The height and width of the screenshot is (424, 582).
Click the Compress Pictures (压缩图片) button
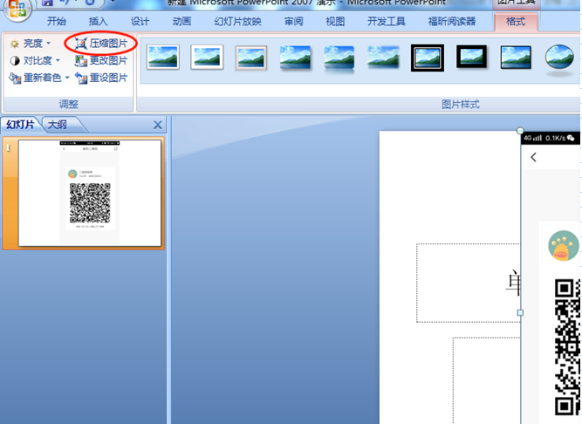point(101,44)
